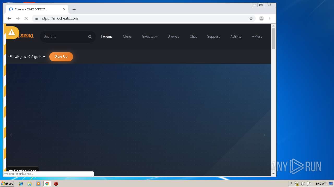Go to the Giveaway page
The width and height of the screenshot is (334, 187).
150,37
